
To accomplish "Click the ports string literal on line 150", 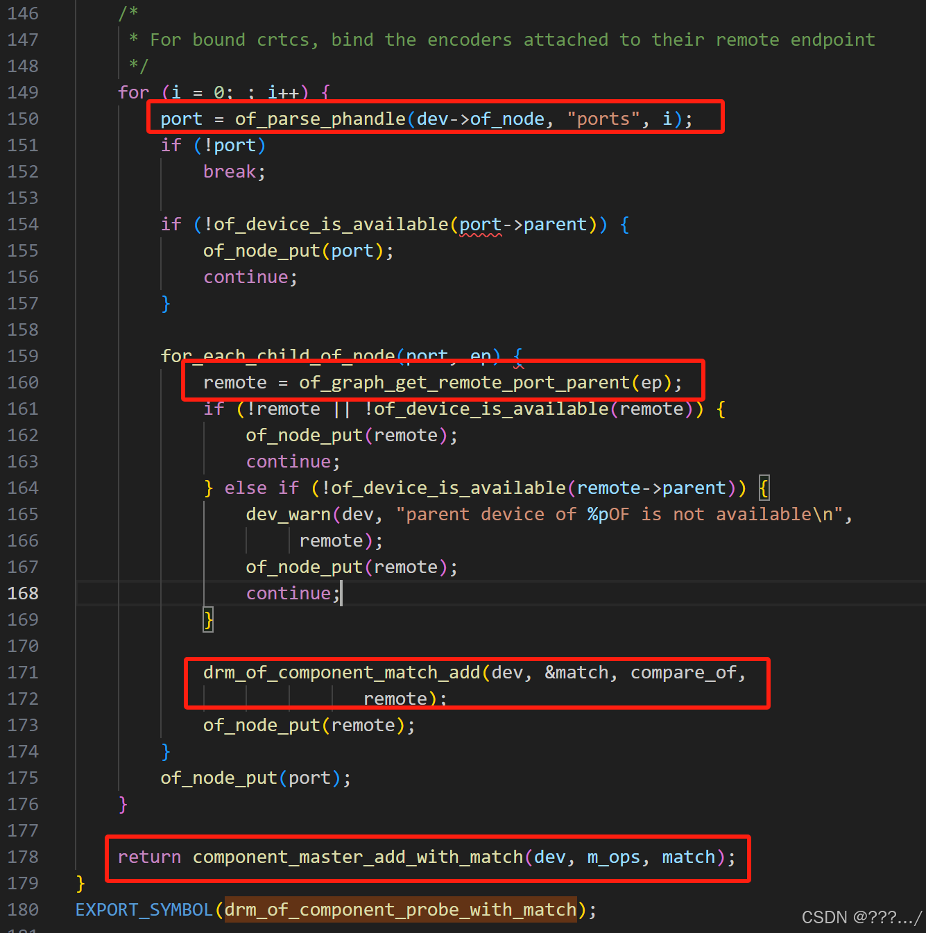I will click(602, 119).
